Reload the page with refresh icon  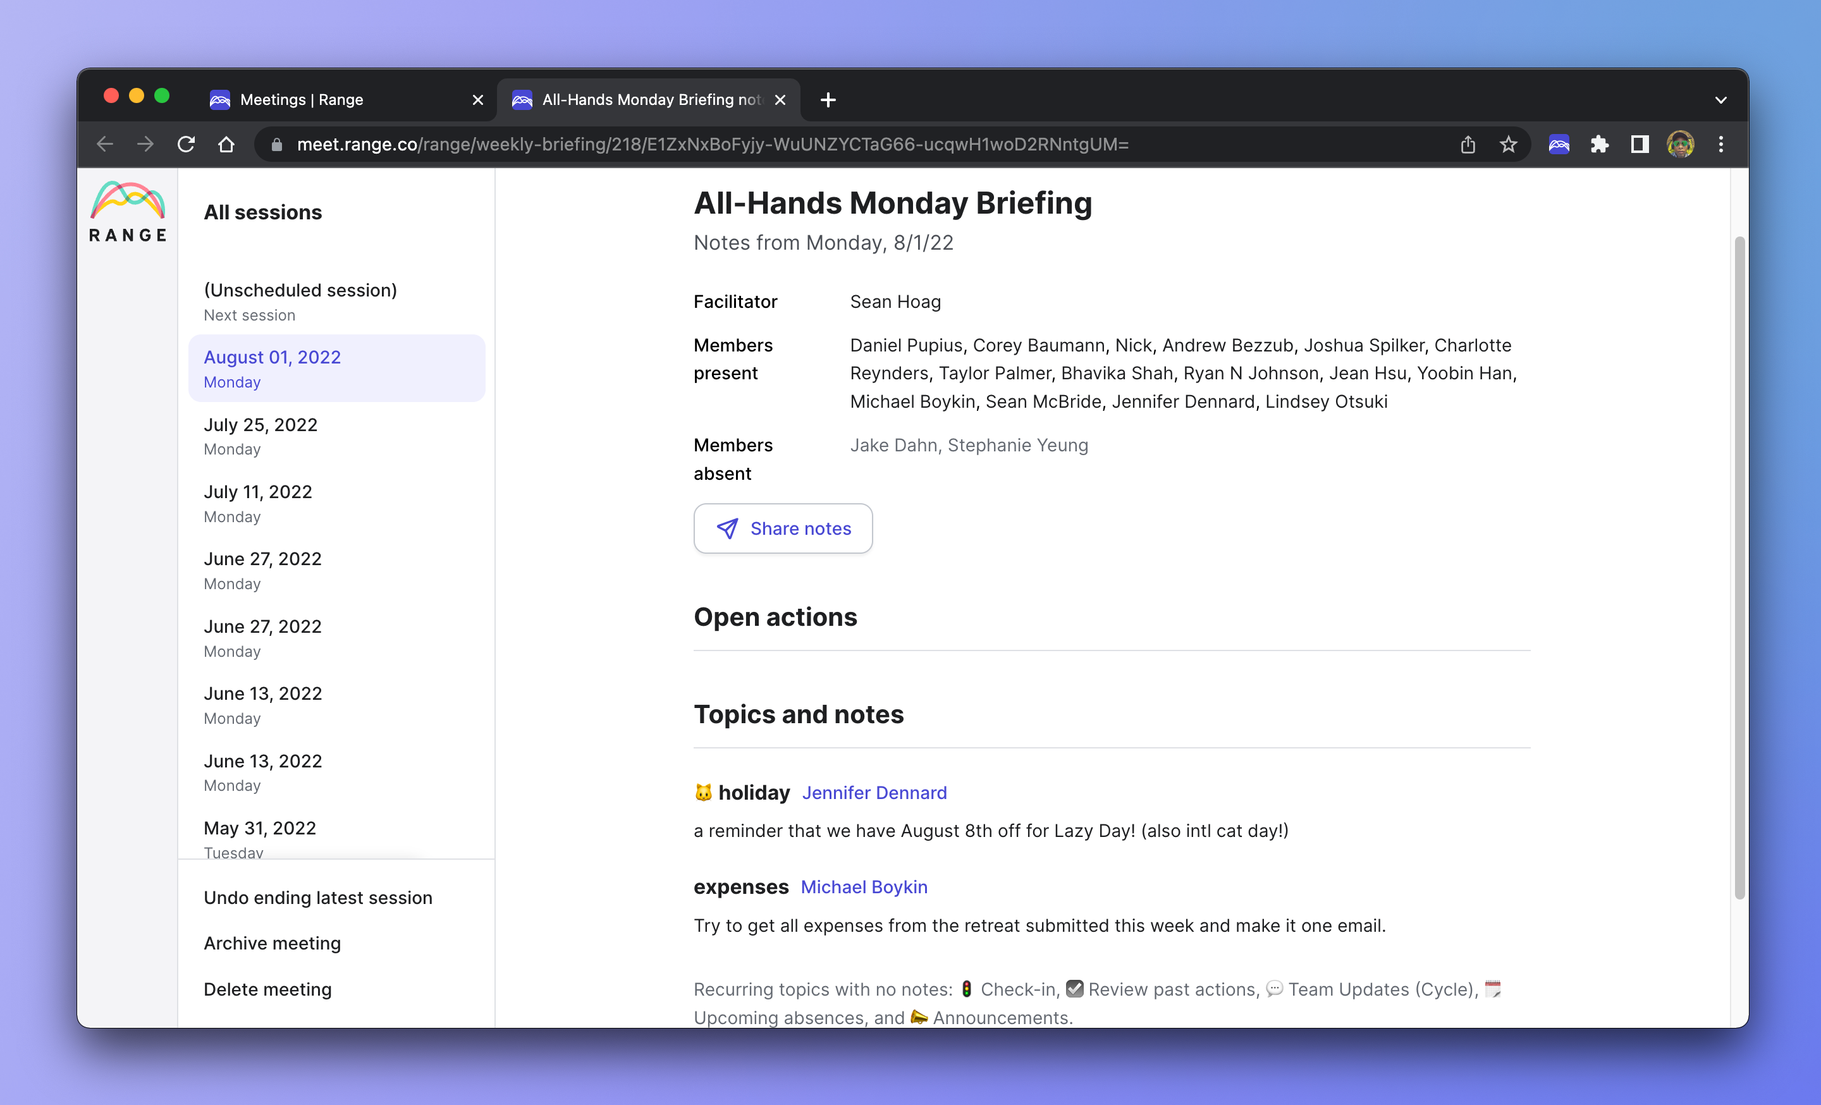(187, 144)
